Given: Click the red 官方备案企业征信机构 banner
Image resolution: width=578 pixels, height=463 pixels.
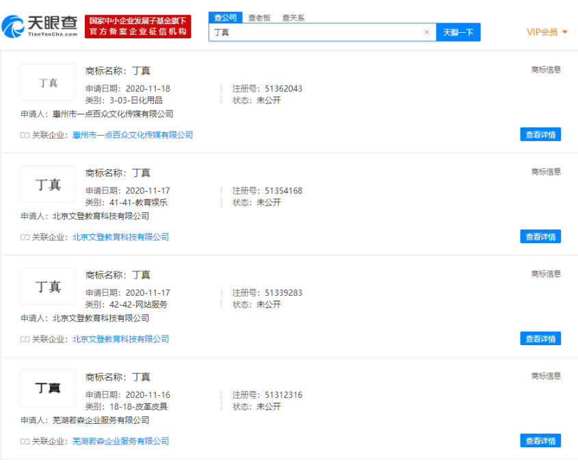Looking at the screenshot, I should (x=138, y=27).
